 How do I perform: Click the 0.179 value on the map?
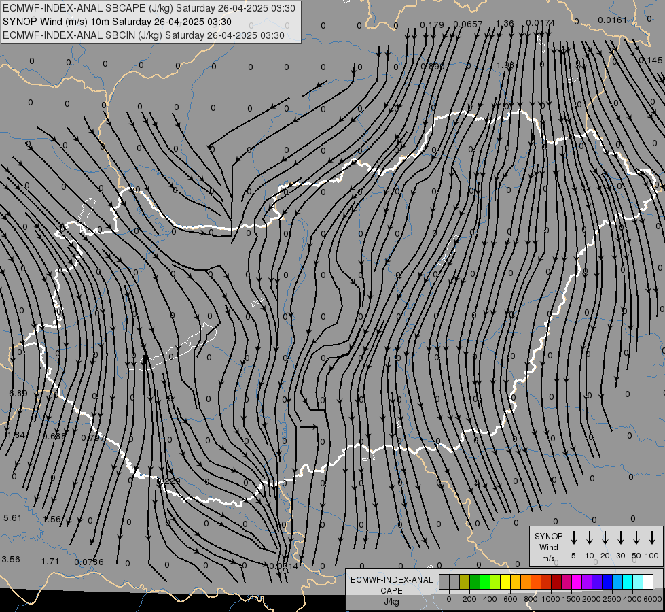pos(432,24)
